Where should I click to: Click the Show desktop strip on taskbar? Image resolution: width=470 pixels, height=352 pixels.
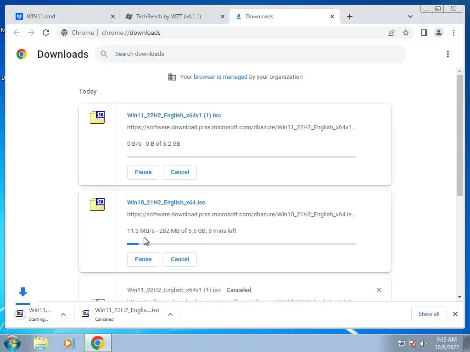click(467, 343)
